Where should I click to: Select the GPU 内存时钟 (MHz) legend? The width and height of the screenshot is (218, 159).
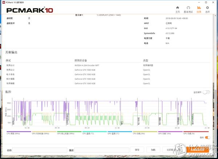tap(44, 133)
